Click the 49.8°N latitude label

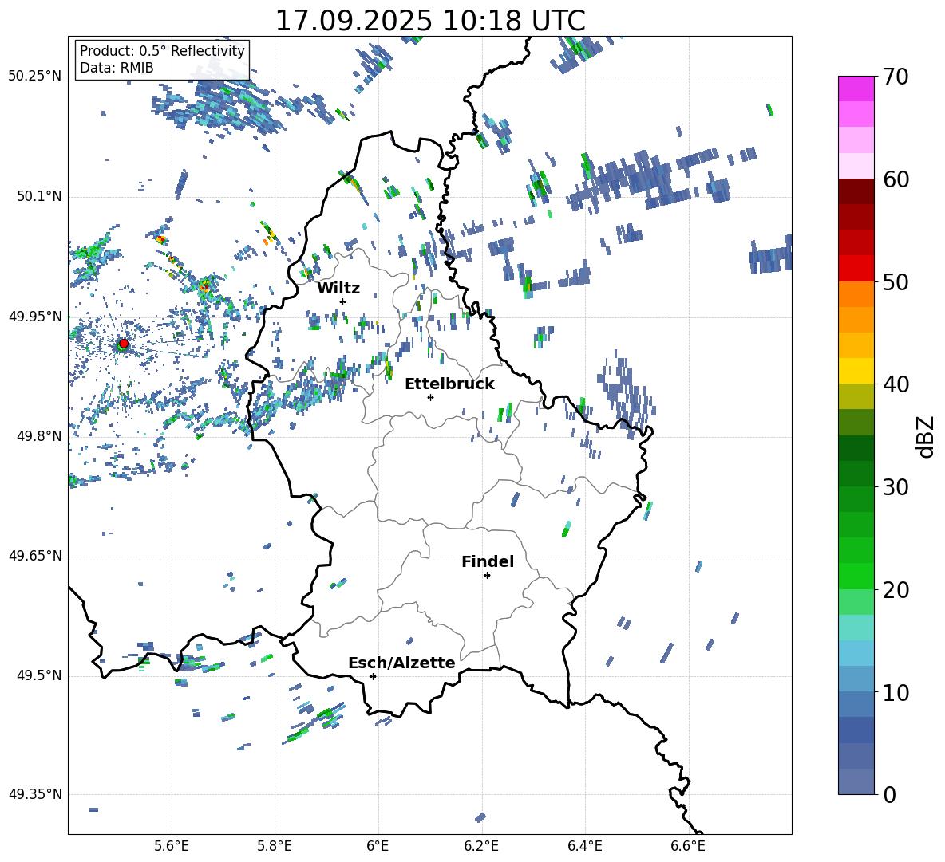tap(38, 436)
